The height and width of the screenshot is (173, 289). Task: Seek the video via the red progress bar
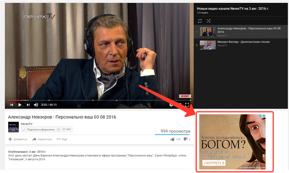(99, 100)
